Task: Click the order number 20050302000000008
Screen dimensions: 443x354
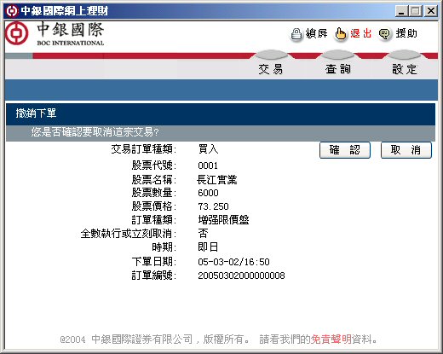Action: (x=241, y=276)
